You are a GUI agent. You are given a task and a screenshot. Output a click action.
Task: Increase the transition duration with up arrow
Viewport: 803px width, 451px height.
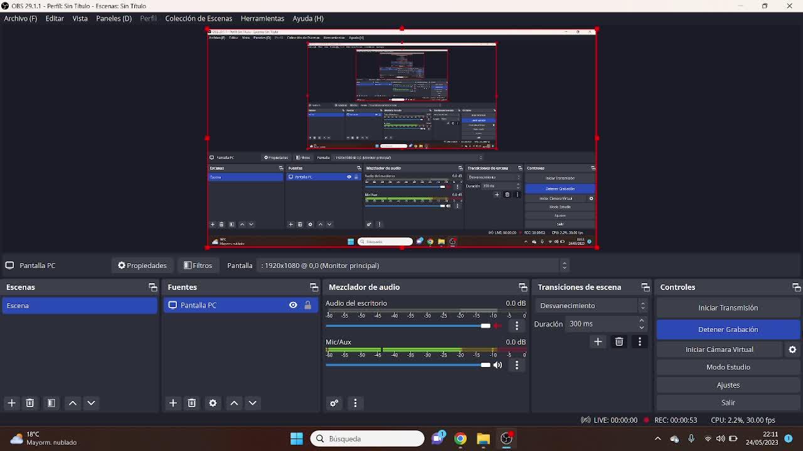point(641,321)
